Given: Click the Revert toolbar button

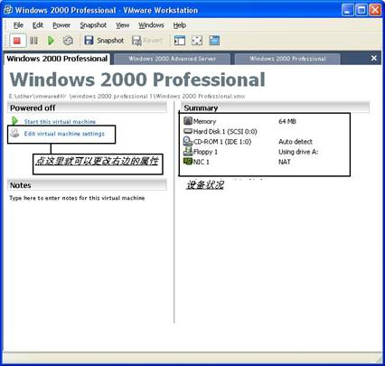Looking at the screenshot, I should 147,41.
